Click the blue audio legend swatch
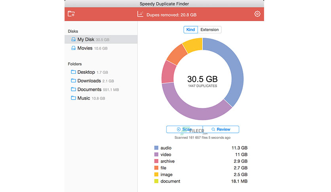Screen dimensions: 331x192 [x=156, y=148]
